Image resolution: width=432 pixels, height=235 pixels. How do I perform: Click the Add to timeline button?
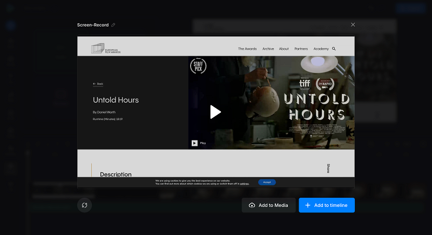[x=327, y=205]
